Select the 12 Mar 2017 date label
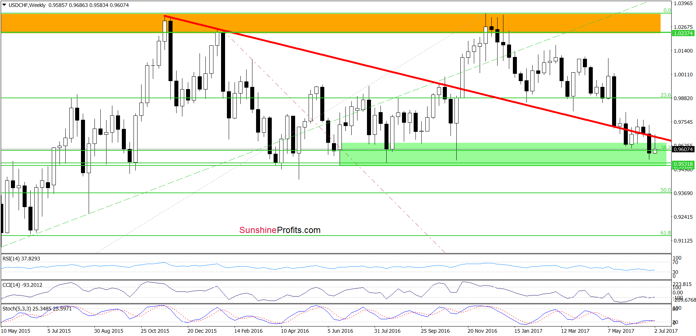696x336 pixels. 575,331
